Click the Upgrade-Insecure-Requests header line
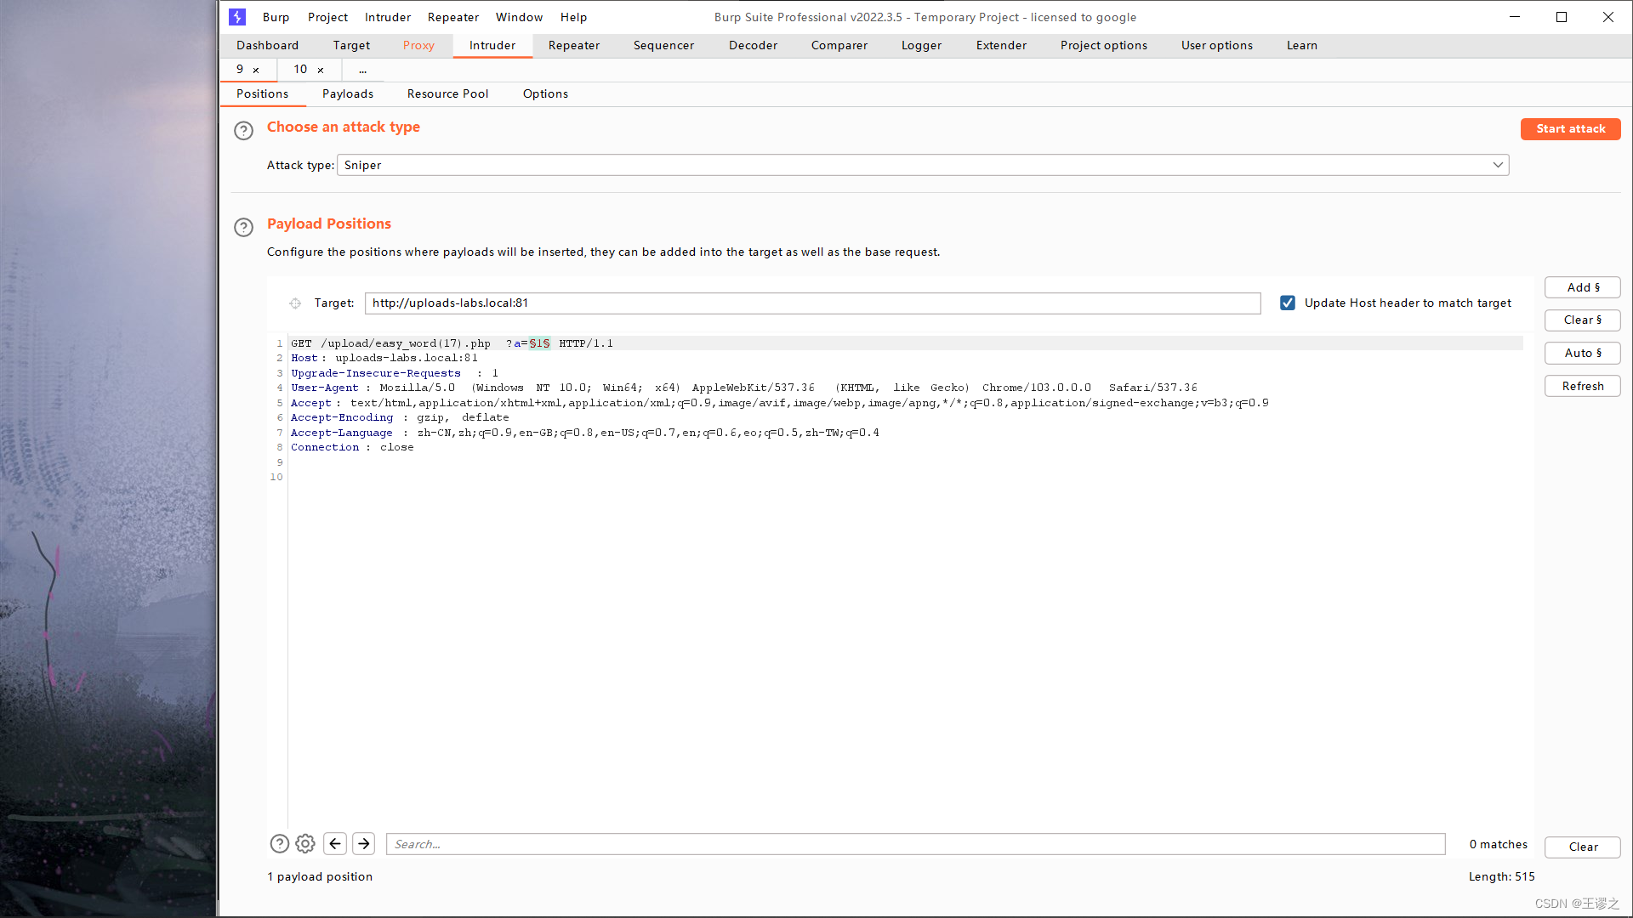The image size is (1633, 918). 395,373
